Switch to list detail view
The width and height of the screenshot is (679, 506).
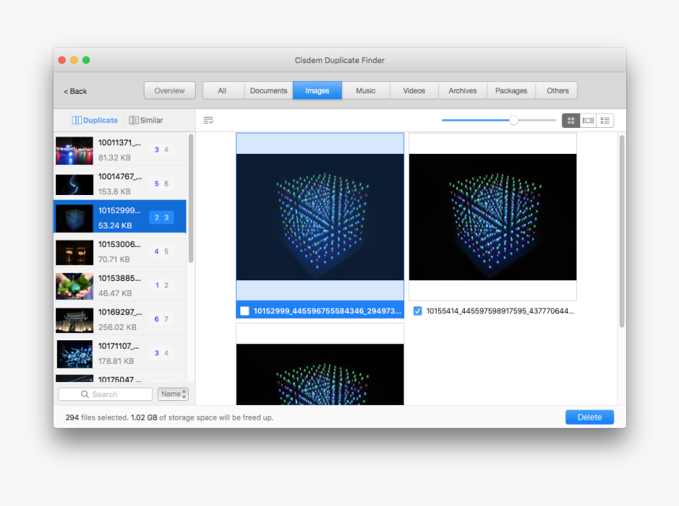[x=605, y=121]
